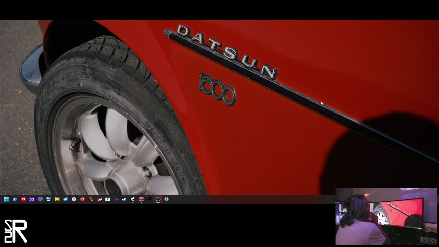Screen dimensions: 439x247
Task: Open the white-blue window icon app
Action: click(107, 199)
